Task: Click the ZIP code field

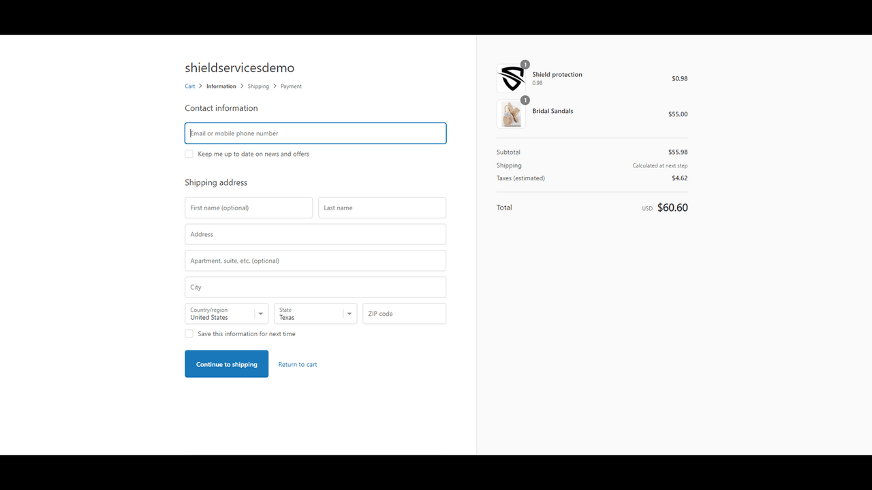Action: pyautogui.click(x=404, y=313)
